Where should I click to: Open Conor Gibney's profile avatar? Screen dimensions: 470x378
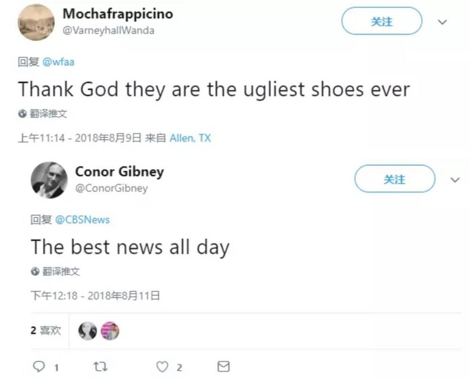pos(49,180)
